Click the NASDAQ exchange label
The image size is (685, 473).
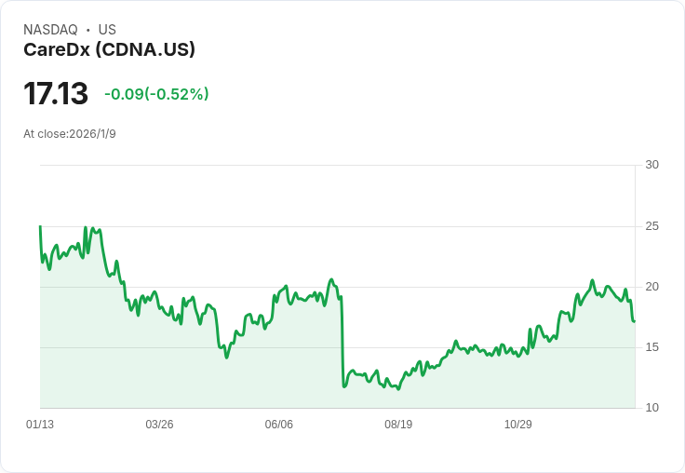50,30
